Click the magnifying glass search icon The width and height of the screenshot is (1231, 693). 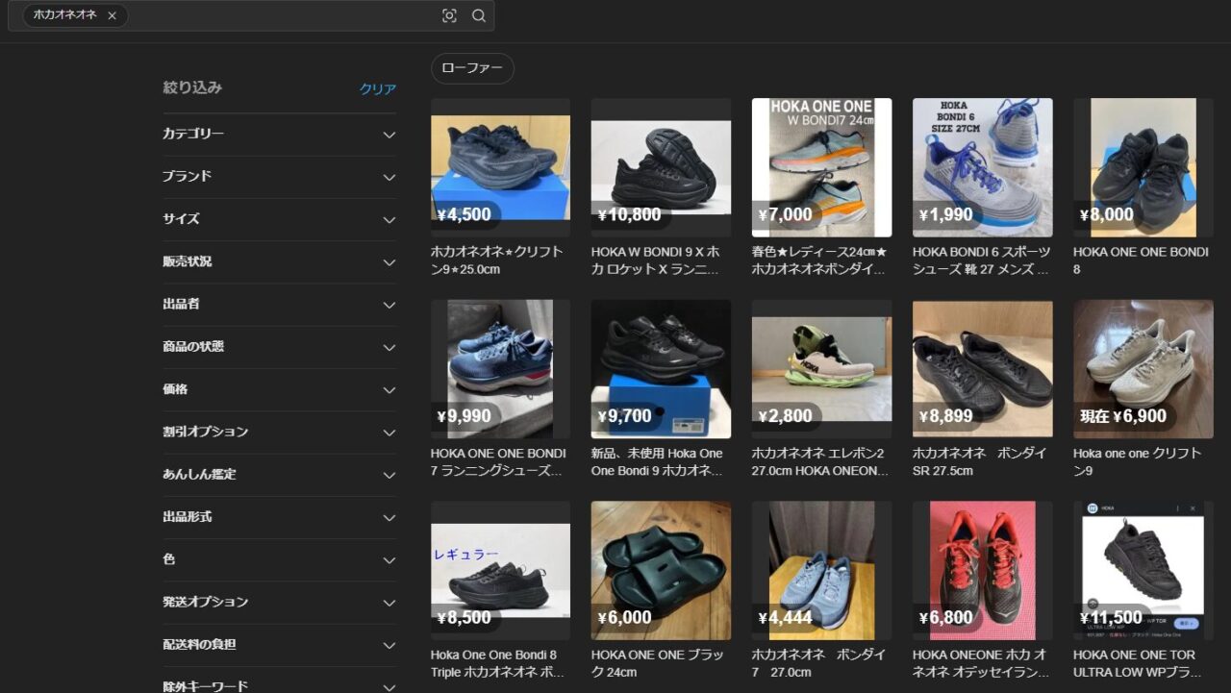pyautogui.click(x=479, y=15)
